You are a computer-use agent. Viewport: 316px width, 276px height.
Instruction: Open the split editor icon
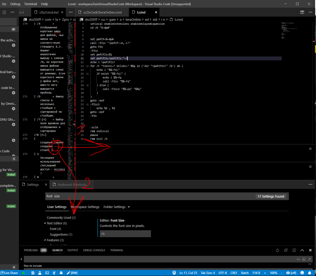pyautogui.click(x=302, y=12)
